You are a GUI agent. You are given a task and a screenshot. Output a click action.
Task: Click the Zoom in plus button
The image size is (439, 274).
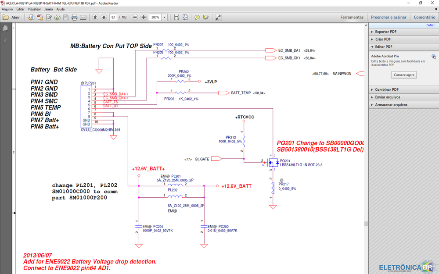click(144, 17)
